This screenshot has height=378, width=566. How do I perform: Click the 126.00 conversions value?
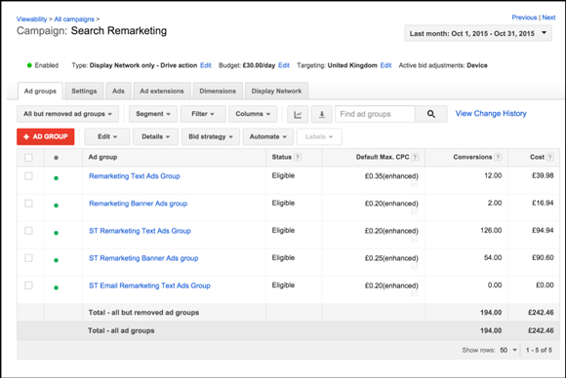tap(491, 230)
